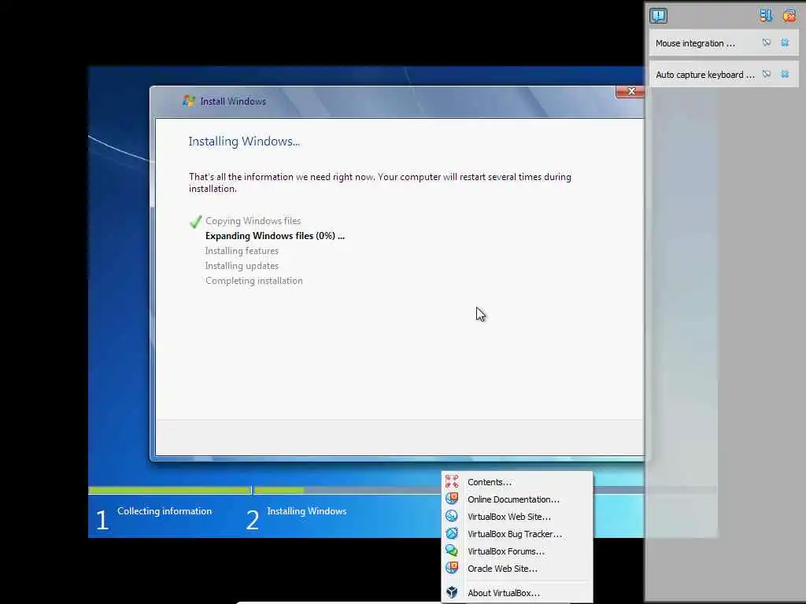The image size is (806, 604).
Task: Click the Collecting information progress bar
Action: pyautogui.click(x=170, y=491)
